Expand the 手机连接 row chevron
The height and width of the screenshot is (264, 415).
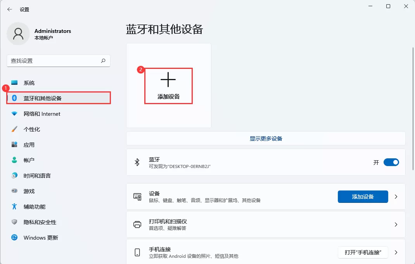[396, 252]
